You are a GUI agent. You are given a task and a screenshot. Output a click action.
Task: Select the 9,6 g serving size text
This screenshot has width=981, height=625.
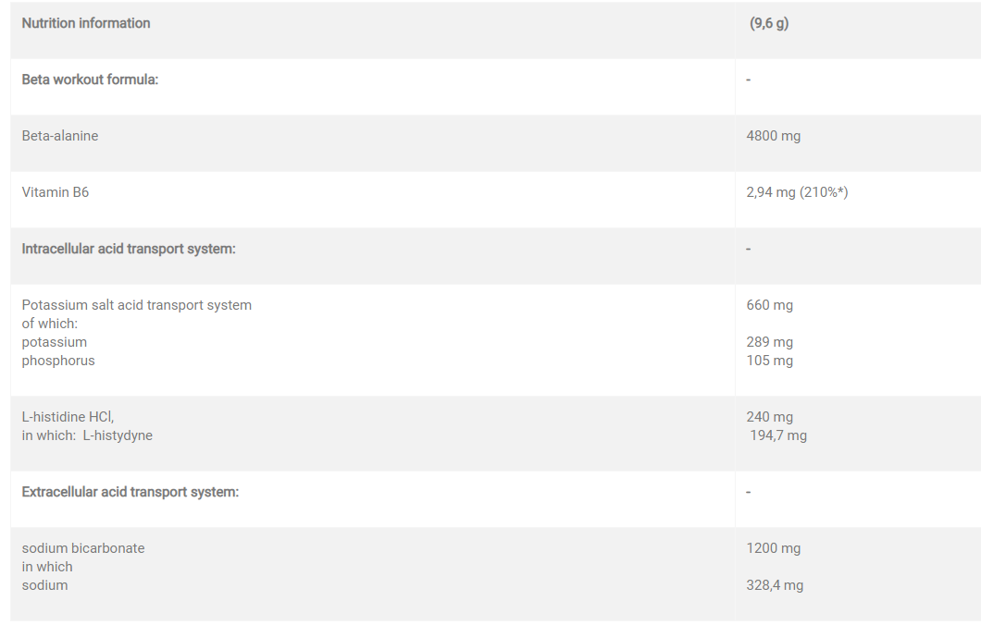point(769,23)
